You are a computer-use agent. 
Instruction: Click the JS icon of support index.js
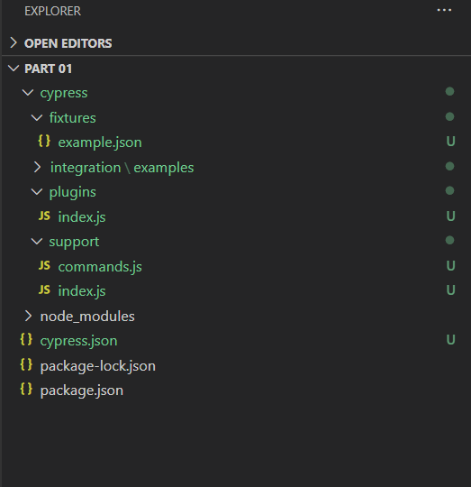[x=44, y=289]
